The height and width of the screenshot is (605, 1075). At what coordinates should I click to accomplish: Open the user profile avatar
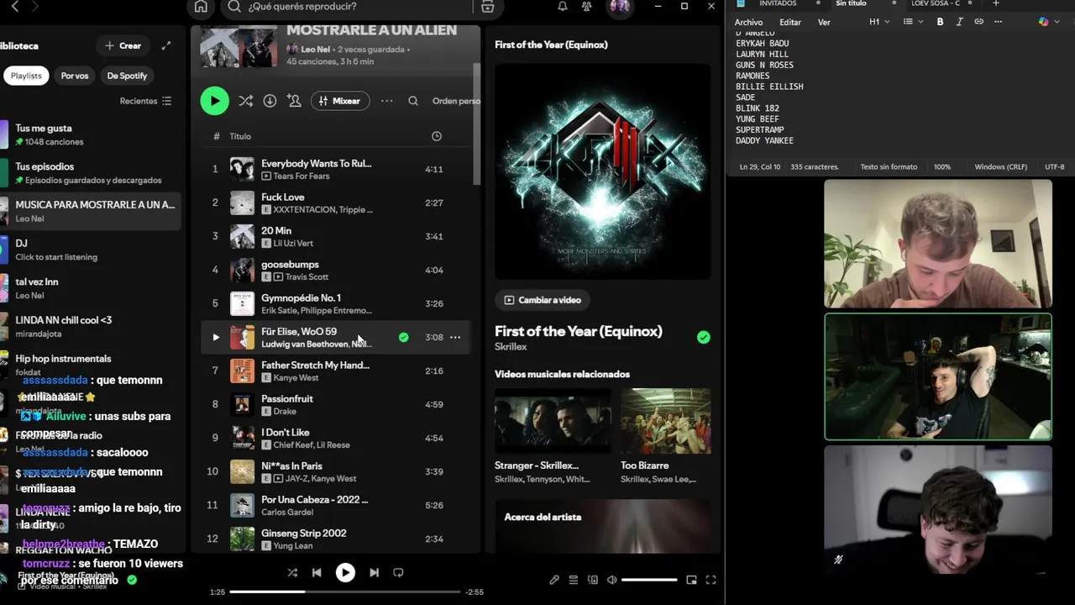pos(620,7)
